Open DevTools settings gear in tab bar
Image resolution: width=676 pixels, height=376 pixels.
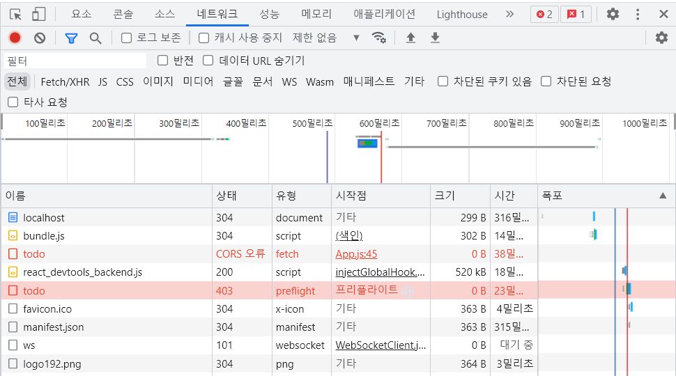613,14
